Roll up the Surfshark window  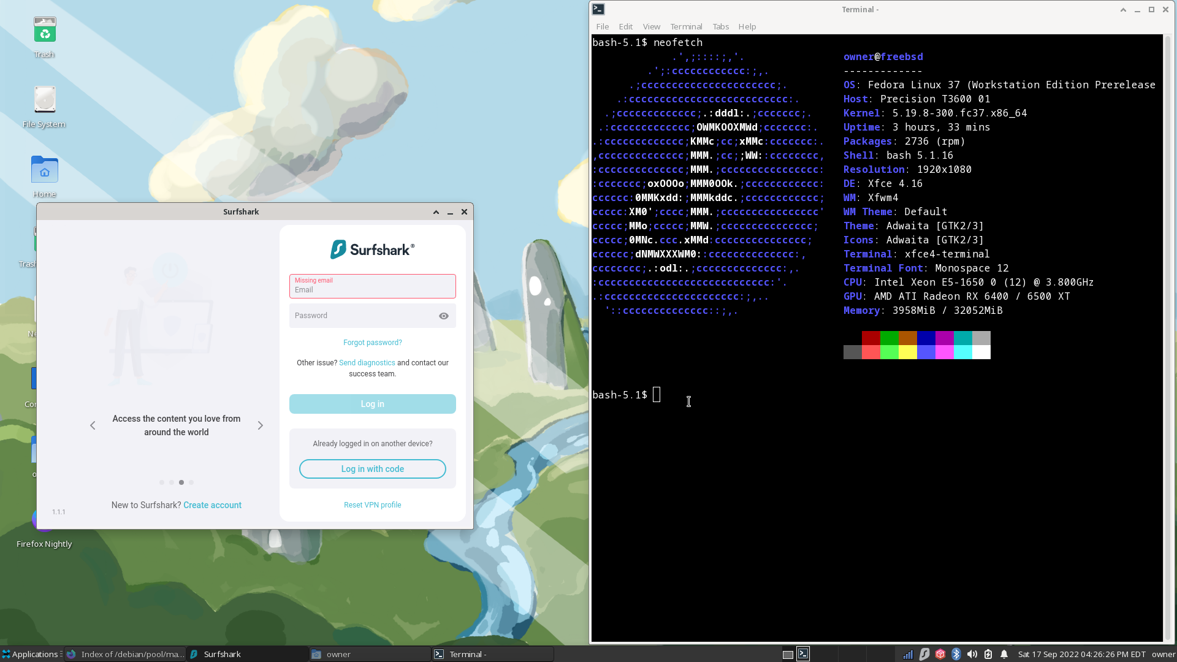(436, 212)
